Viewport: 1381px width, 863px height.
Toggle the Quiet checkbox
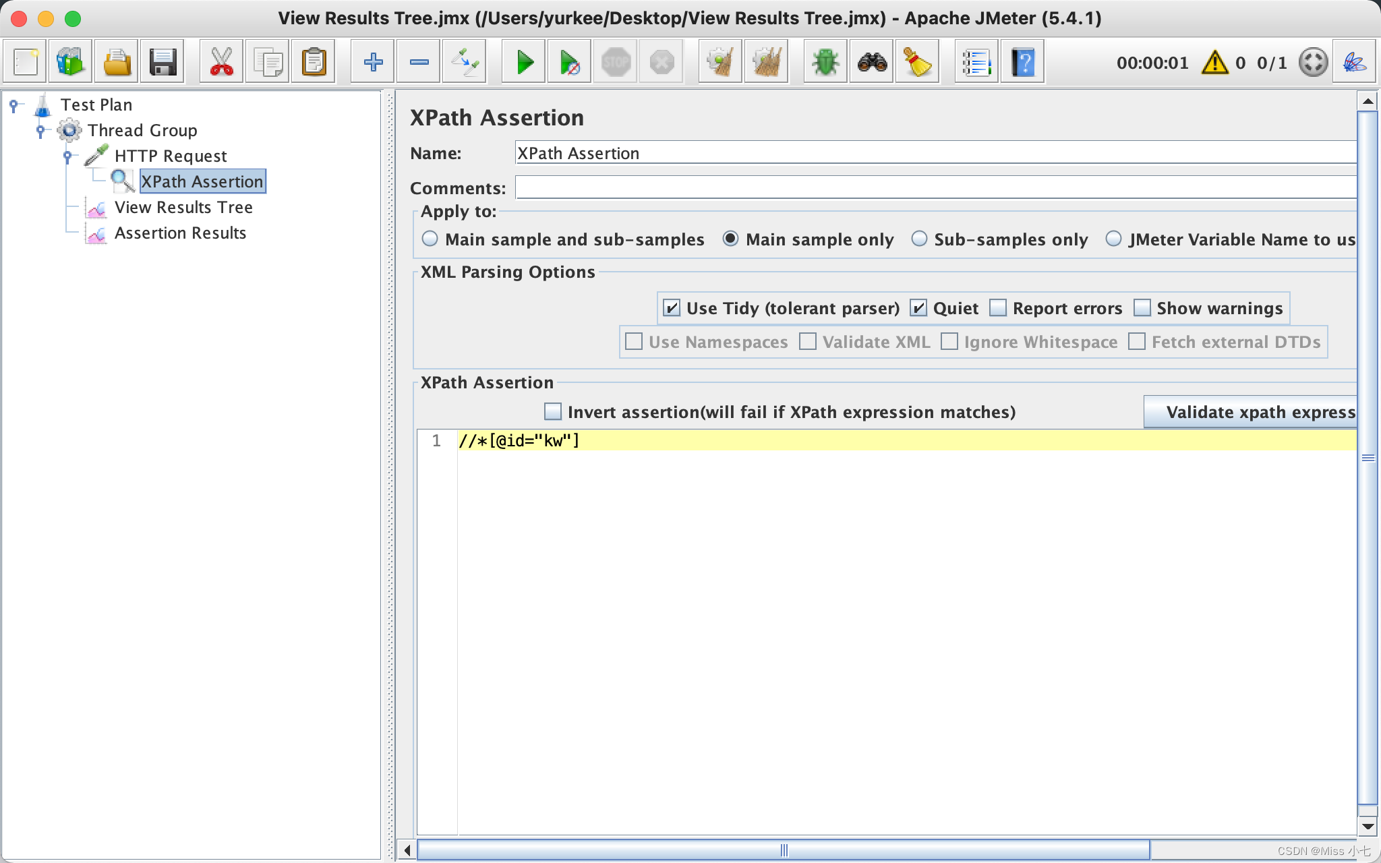click(918, 308)
